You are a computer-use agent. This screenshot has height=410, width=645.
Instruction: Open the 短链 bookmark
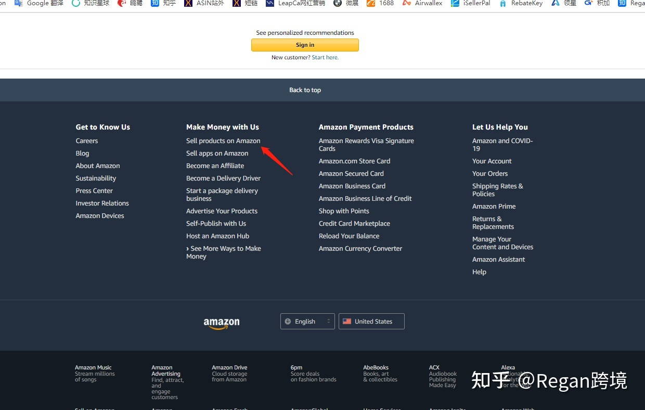pyautogui.click(x=245, y=3)
